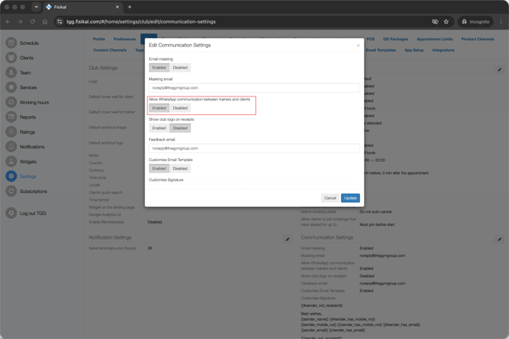Image resolution: width=509 pixels, height=339 pixels.
Task: Open the Services sidebar icon
Action: click(x=11, y=87)
